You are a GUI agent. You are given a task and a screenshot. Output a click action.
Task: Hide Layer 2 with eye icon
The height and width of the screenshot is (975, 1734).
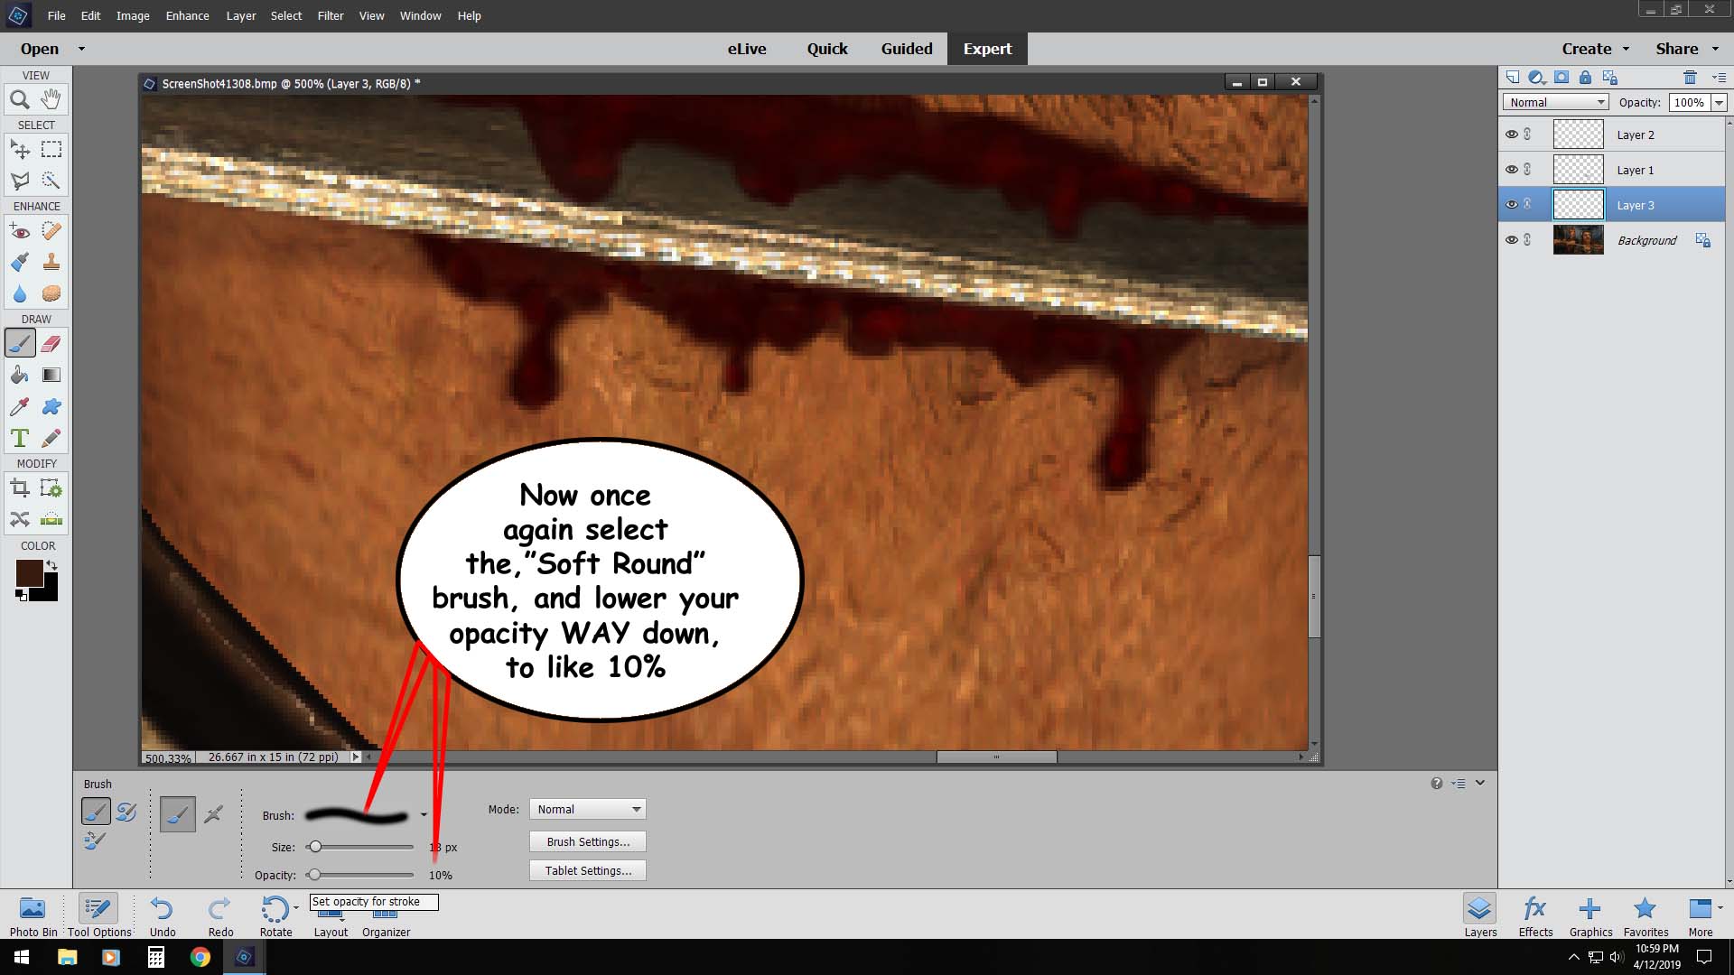coord(1511,135)
